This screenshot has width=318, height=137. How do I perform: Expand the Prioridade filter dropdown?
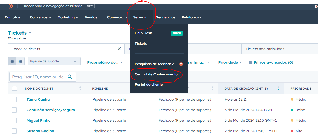[x=230, y=63]
